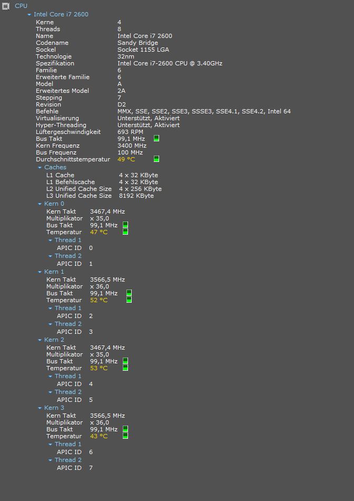Click the L2 Unified Cache value 4 x 256 KByte

click(x=141, y=189)
